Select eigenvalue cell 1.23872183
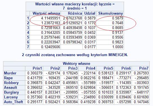 [x=50, y=23]
